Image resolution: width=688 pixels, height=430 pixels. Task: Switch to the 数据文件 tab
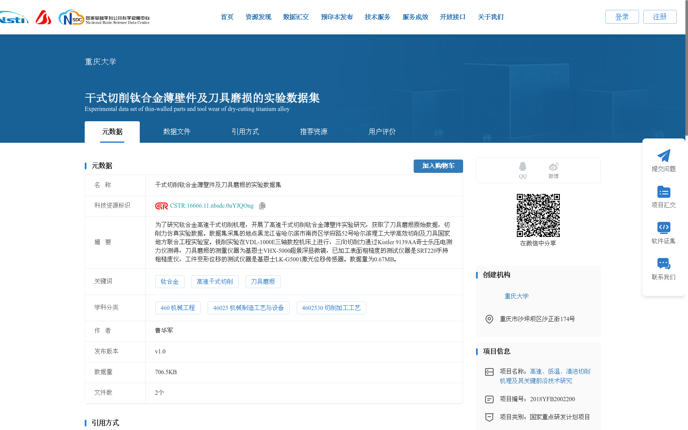177,132
